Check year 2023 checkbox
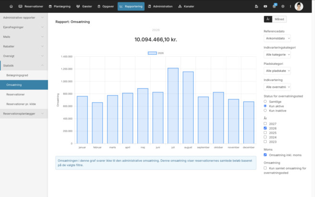 [265, 142]
